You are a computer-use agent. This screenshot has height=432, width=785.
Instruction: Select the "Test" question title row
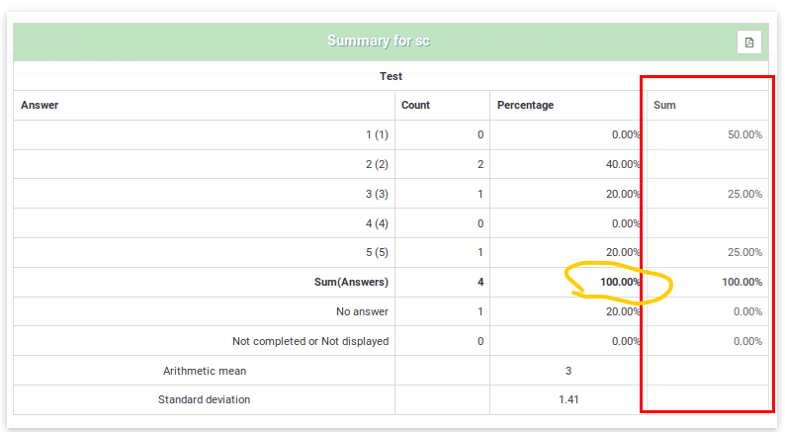391,76
